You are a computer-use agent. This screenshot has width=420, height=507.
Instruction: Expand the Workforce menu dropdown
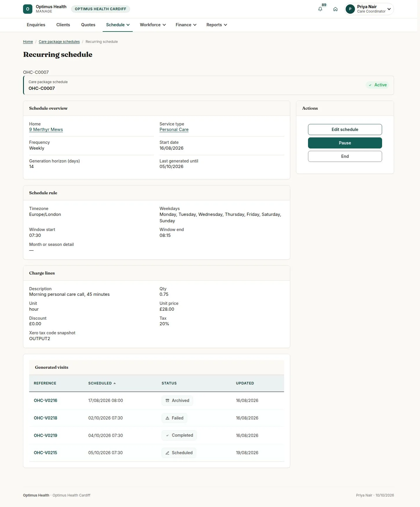coord(153,25)
